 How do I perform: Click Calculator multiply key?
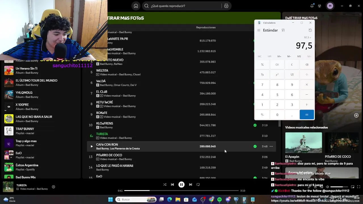point(307,85)
